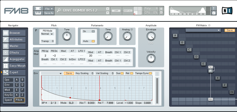Click the Portamento Time knob
This screenshot has height=112, width=237.
click(x=108, y=36)
